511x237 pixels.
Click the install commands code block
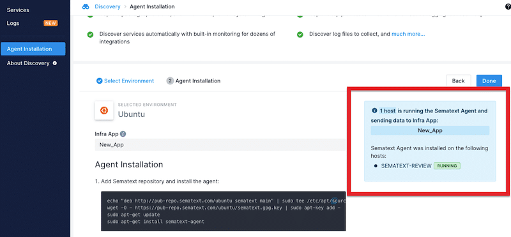pyautogui.click(x=223, y=211)
